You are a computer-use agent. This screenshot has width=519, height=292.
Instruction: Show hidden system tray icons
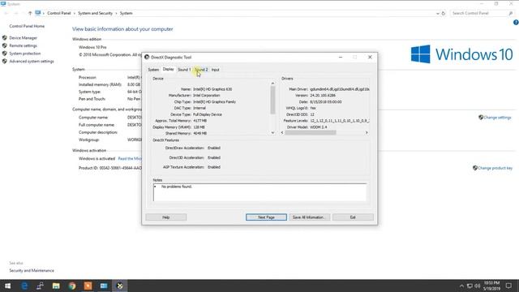click(461, 286)
